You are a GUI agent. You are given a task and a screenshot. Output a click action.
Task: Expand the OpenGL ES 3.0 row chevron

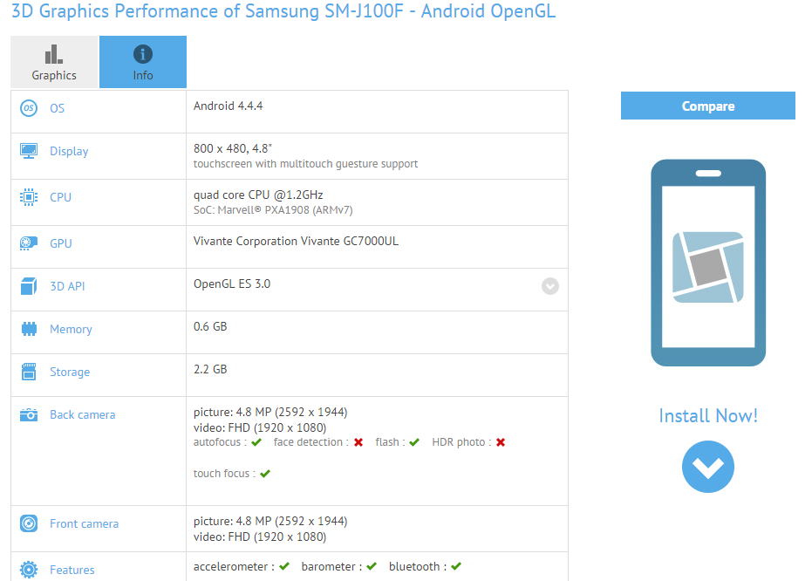point(549,286)
